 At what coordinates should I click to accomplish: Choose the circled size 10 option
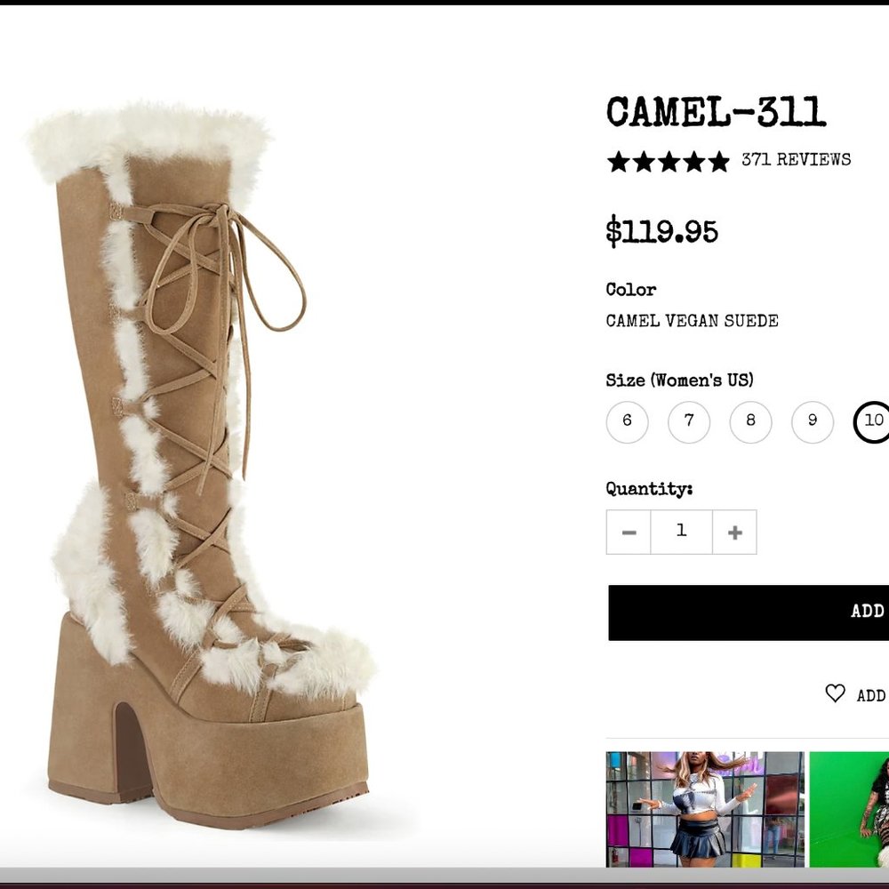click(873, 422)
